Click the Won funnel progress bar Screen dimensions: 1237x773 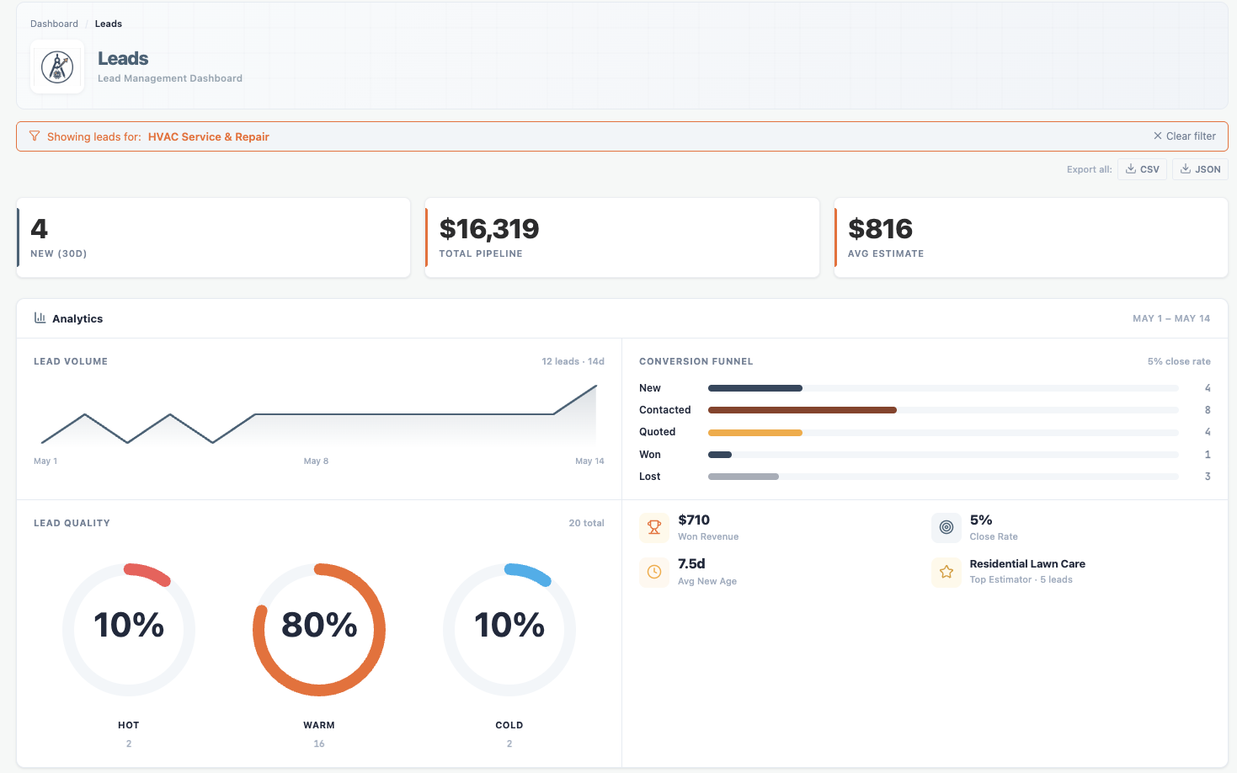(x=943, y=455)
